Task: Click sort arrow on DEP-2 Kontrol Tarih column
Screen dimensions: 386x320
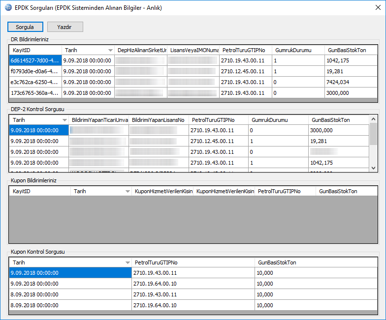Action: (64, 120)
